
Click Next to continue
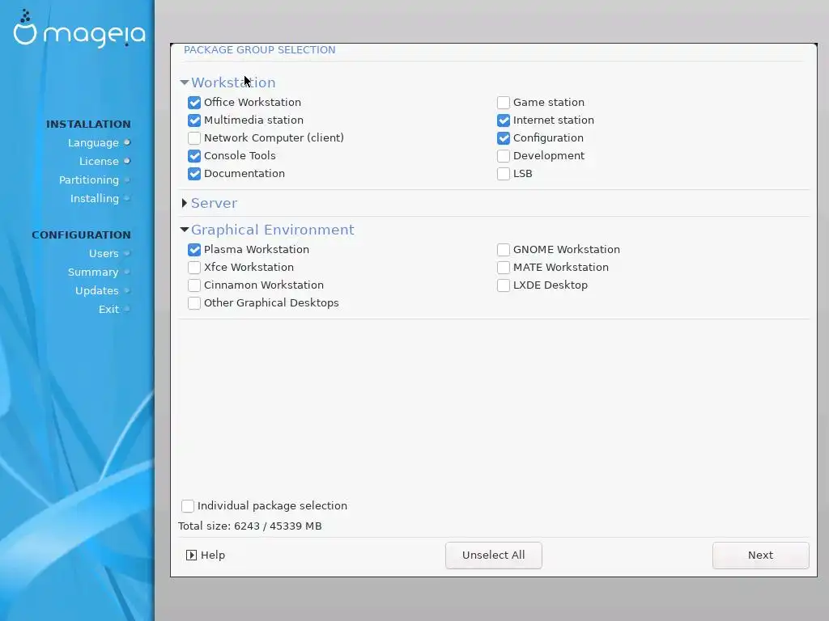[760, 555]
